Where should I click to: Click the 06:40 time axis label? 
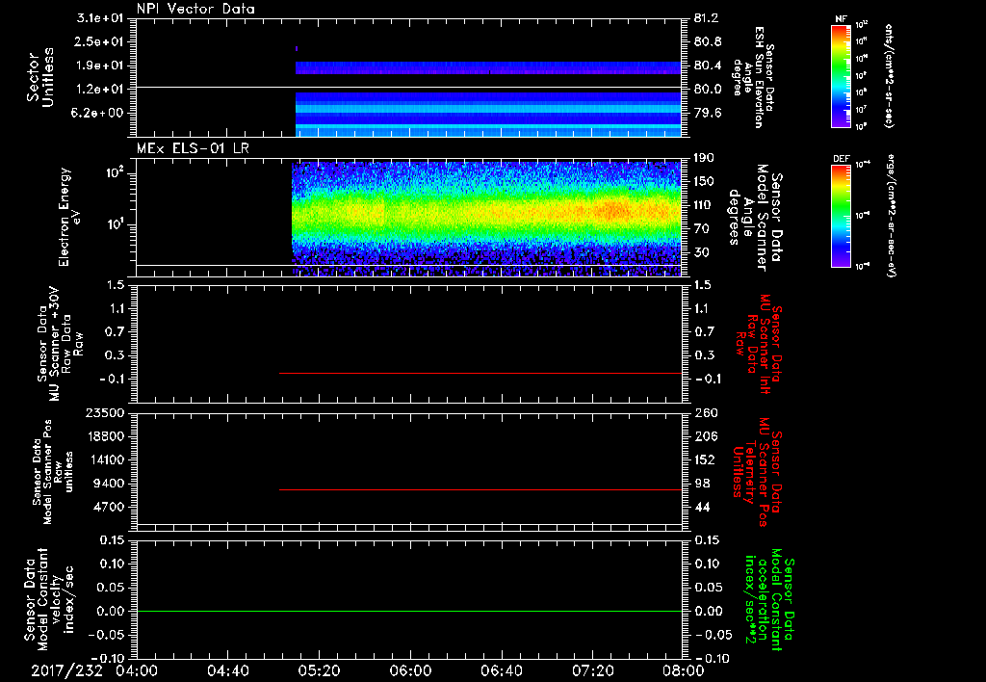coord(501,670)
